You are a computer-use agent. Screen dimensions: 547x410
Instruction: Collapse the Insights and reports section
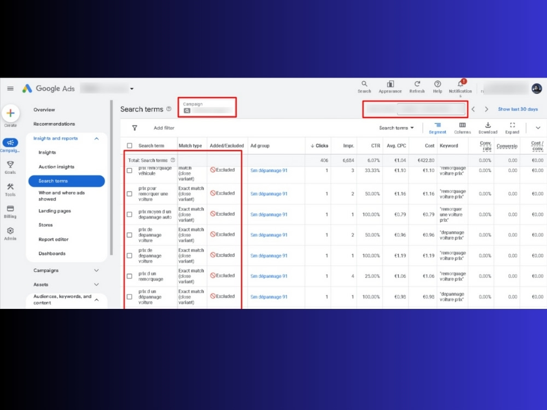97,138
